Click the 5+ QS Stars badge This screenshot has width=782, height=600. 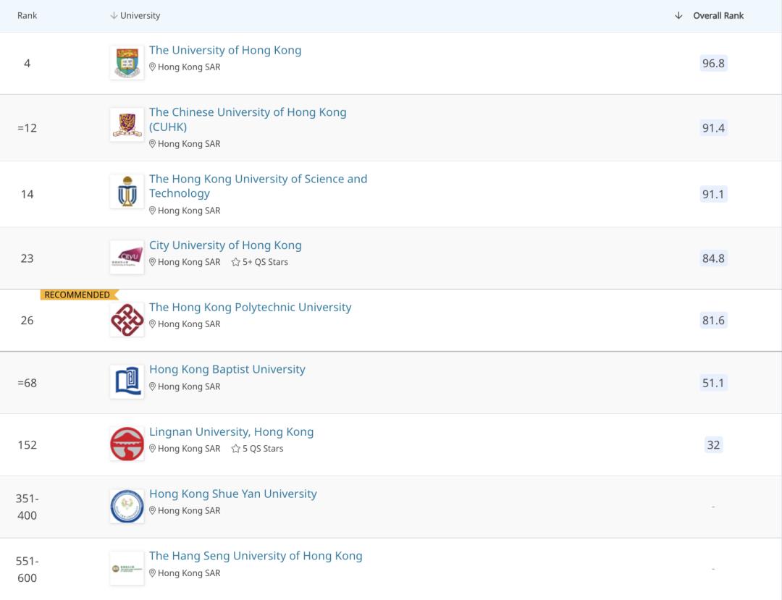(260, 262)
